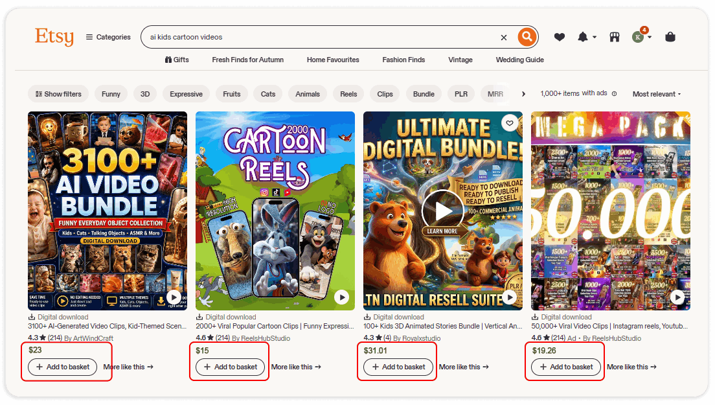Click the Show filters button
Screen dimensions: 715x405
(x=58, y=94)
